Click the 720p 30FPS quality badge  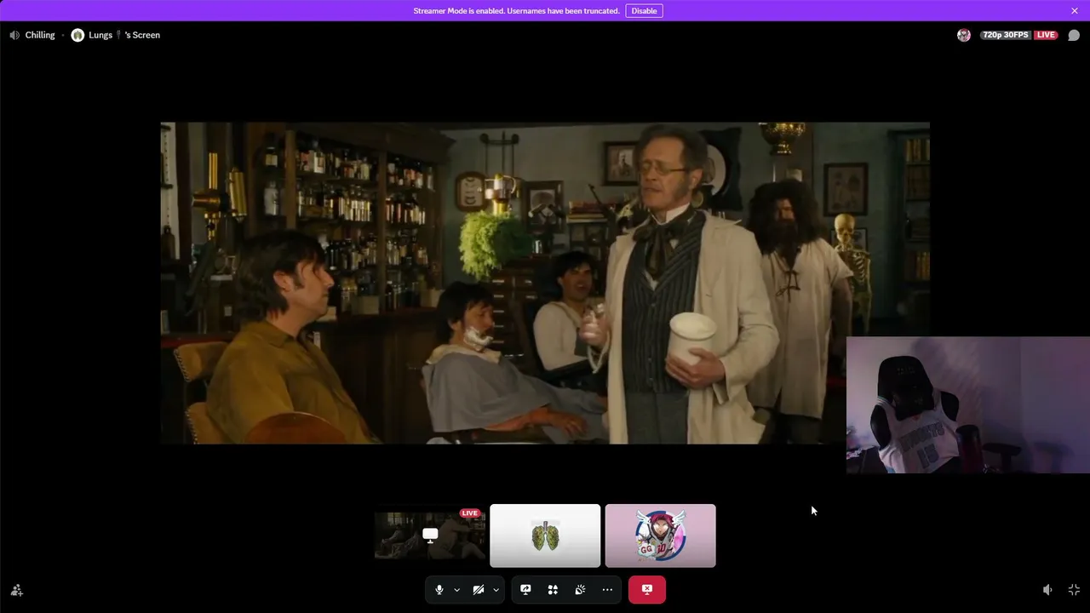[x=1007, y=35]
